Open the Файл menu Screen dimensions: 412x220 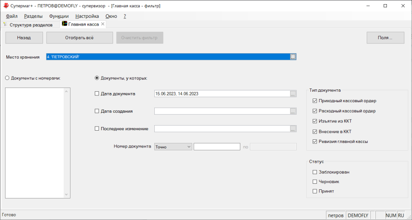[12, 16]
